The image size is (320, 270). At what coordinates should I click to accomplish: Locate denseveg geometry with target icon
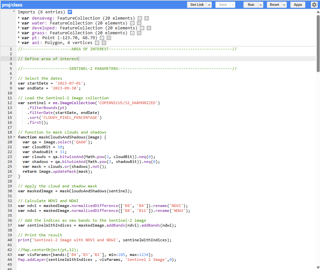coord(147,18)
